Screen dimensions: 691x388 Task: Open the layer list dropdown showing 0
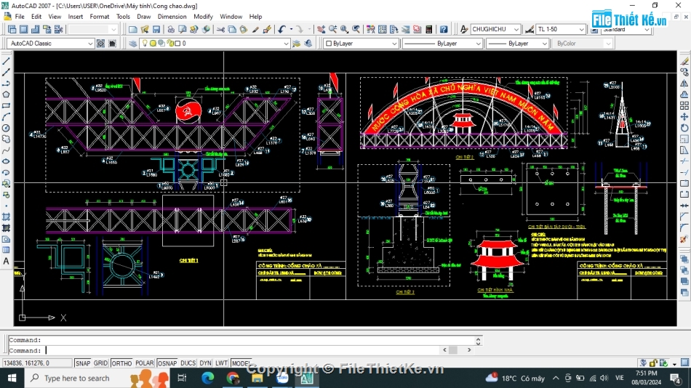click(x=286, y=44)
